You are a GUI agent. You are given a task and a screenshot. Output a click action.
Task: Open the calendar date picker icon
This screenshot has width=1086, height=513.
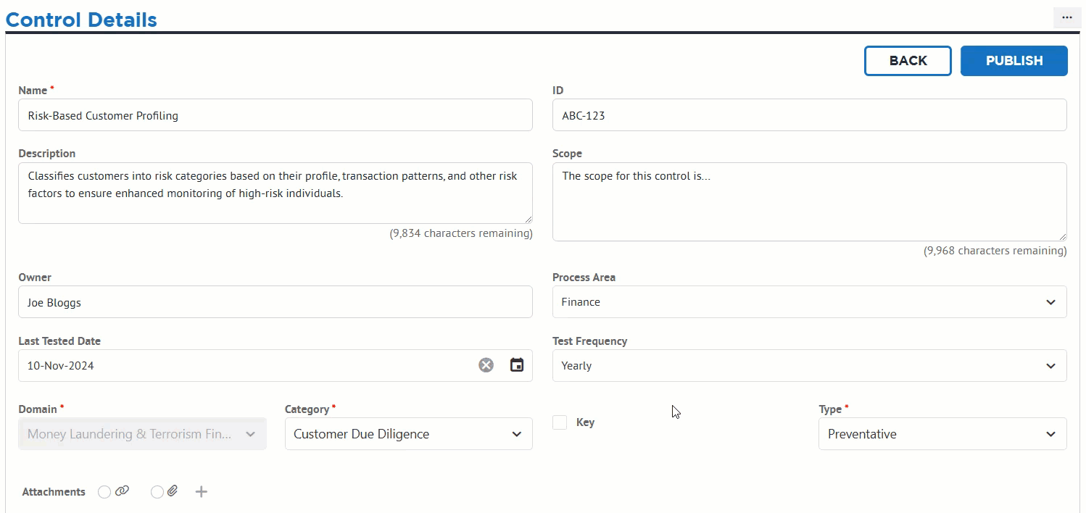(517, 365)
